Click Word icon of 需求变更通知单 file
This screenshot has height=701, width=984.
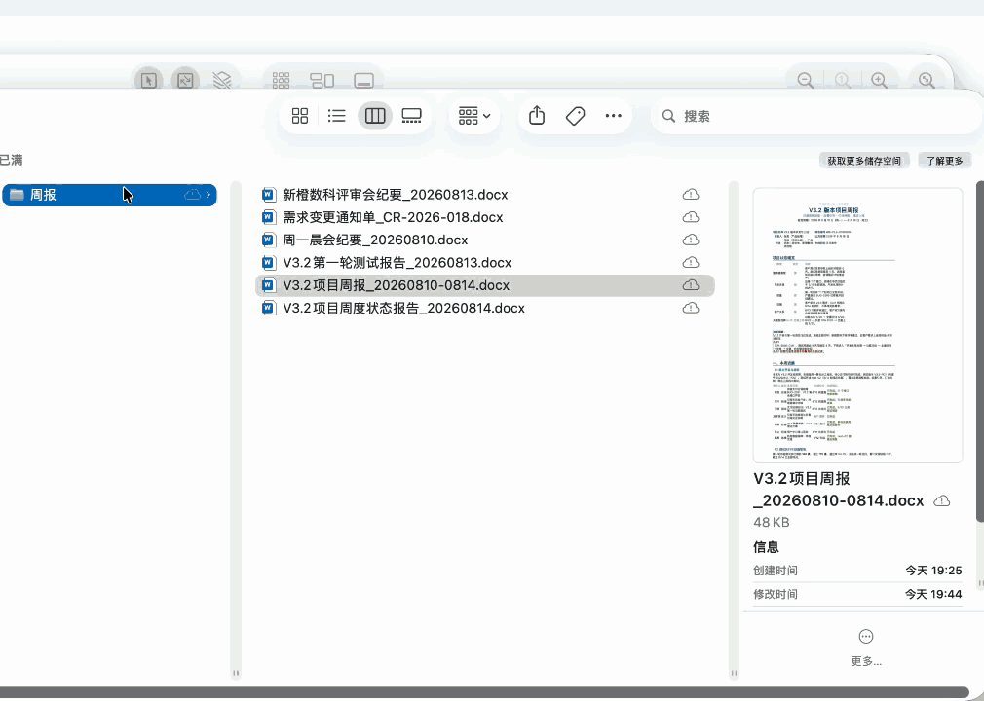269,217
